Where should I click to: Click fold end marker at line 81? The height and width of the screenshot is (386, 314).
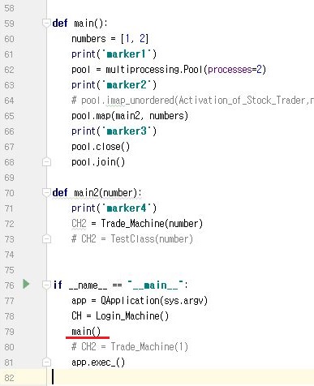[x=46, y=362]
